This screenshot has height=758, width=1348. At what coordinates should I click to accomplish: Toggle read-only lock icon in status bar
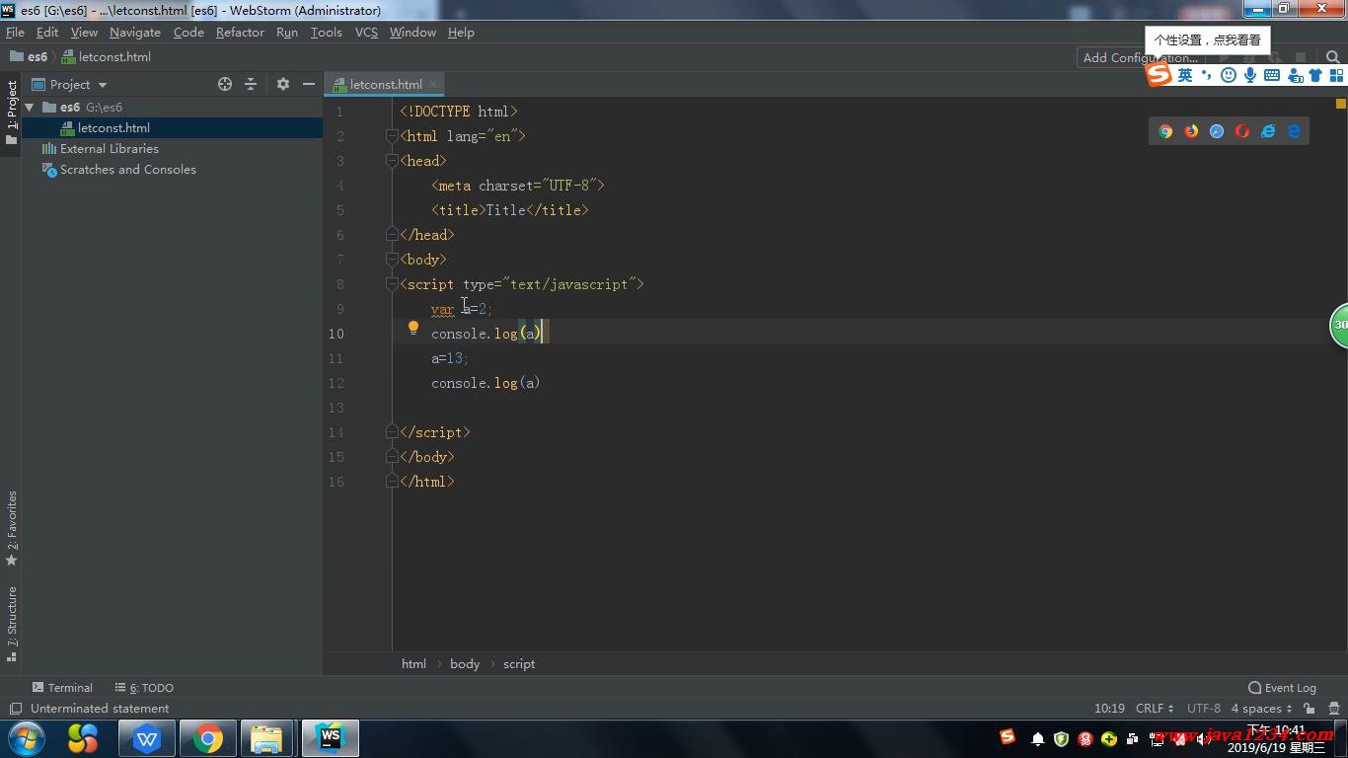pyautogui.click(x=1309, y=709)
